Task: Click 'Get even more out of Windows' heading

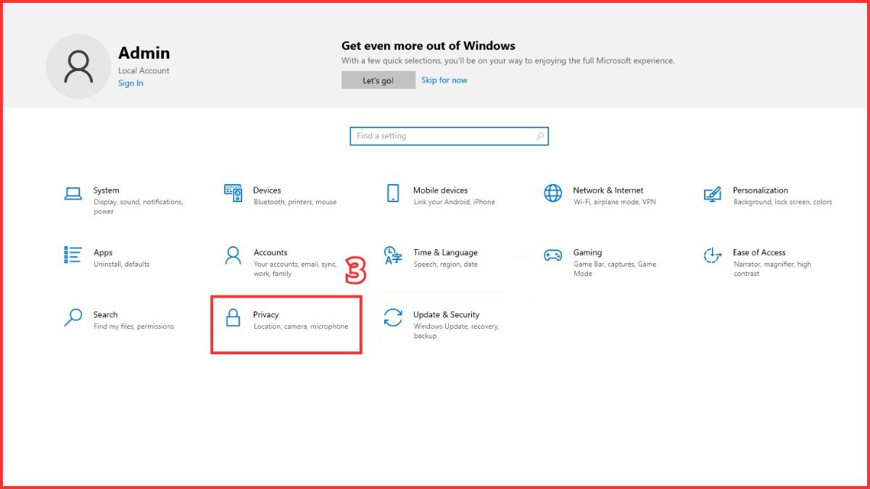Action: (x=428, y=46)
